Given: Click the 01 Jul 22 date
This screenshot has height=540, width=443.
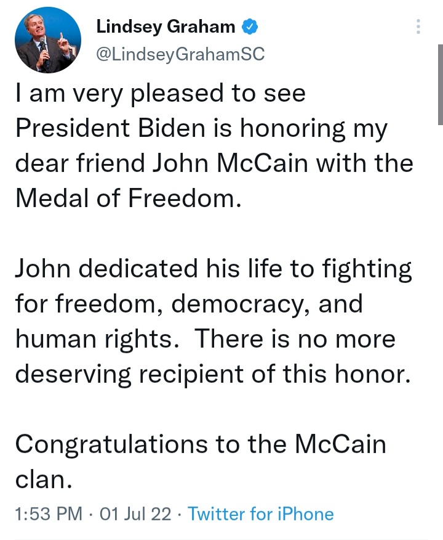Looking at the screenshot, I should [135, 513].
